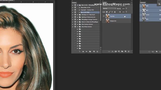Select the Layers panel tab
The image size is (161, 90).
coord(105,2)
